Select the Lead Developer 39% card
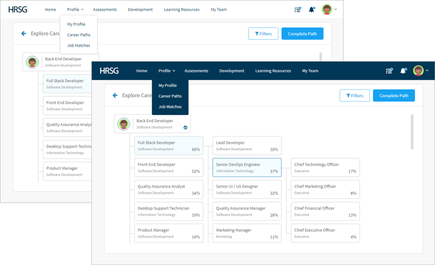The height and width of the screenshot is (265, 435). (x=247, y=146)
